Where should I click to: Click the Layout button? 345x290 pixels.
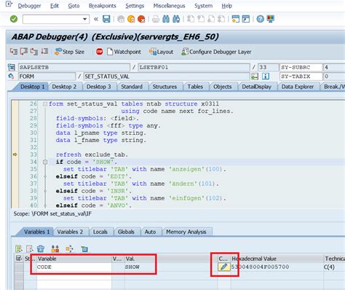click(161, 52)
